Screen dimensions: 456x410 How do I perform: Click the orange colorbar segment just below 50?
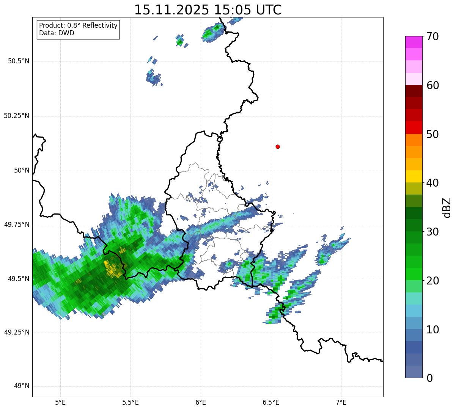414,140
